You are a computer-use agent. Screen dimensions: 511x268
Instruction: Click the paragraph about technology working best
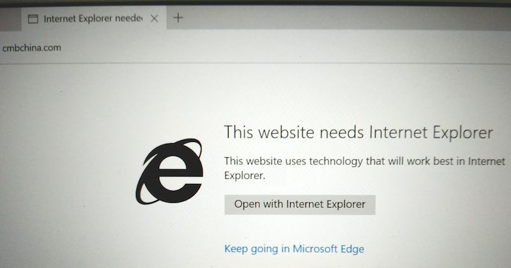coord(364,168)
